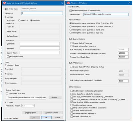Select parse queries as SOQL only
This screenshot has height=122, width=133.
(x=70, y=30)
